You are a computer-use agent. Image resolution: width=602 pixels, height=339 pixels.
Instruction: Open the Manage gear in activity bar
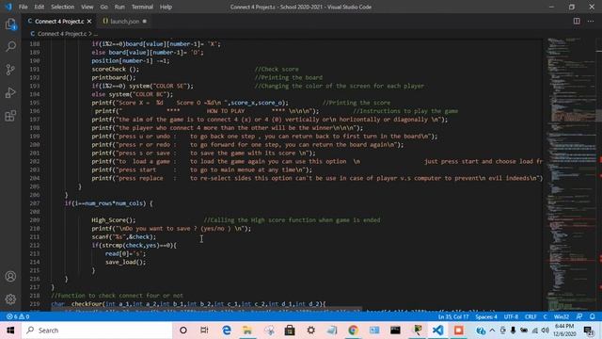click(10, 299)
